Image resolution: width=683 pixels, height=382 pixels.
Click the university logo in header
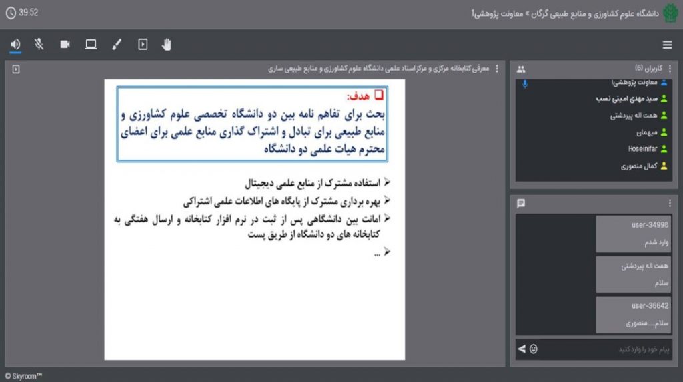[670, 13]
